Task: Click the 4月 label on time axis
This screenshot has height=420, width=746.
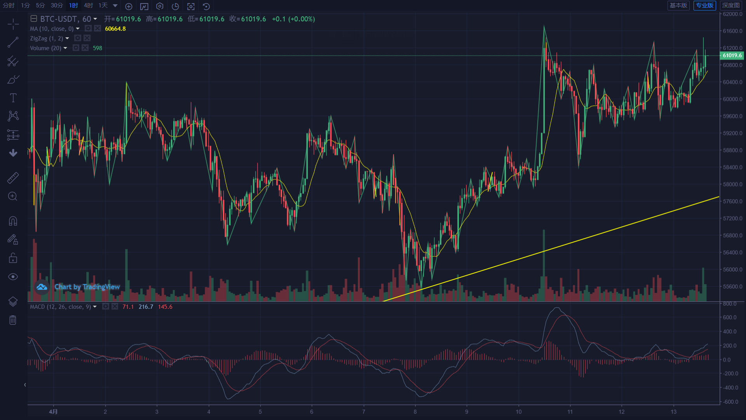Action: pyautogui.click(x=53, y=412)
